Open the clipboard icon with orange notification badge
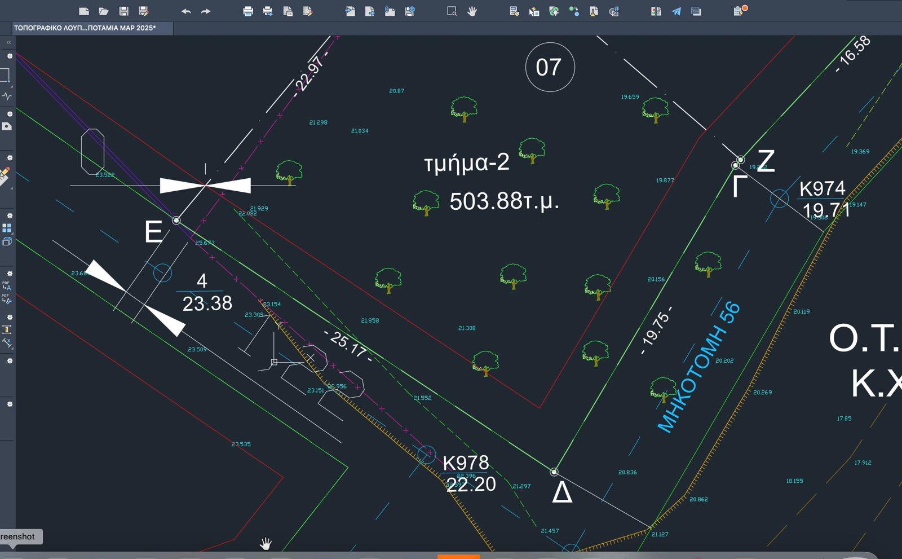 (739, 11)
